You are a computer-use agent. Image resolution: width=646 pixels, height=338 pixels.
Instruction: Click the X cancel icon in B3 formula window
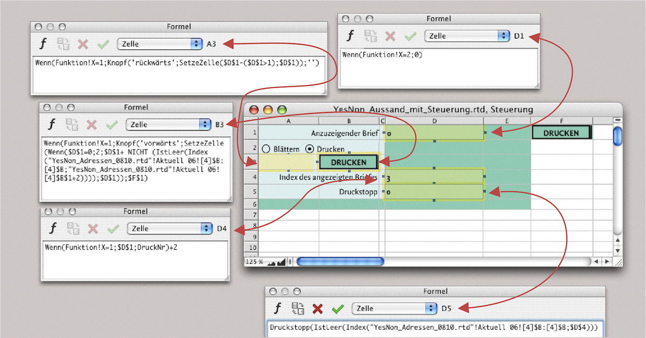click(x=92, y=124)
